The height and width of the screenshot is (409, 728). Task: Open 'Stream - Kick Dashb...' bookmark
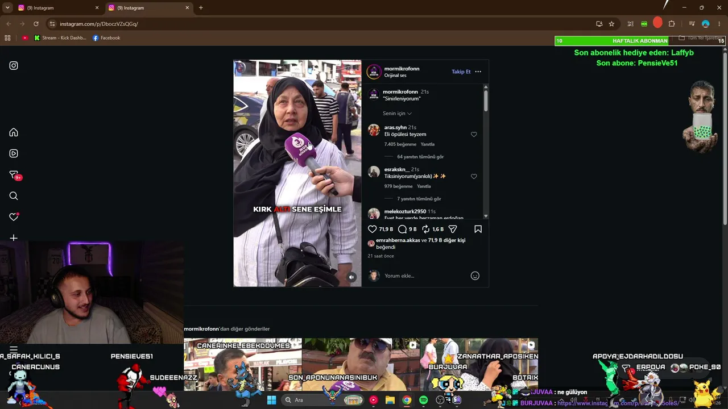pyautogui.click(x=60, y=38)
